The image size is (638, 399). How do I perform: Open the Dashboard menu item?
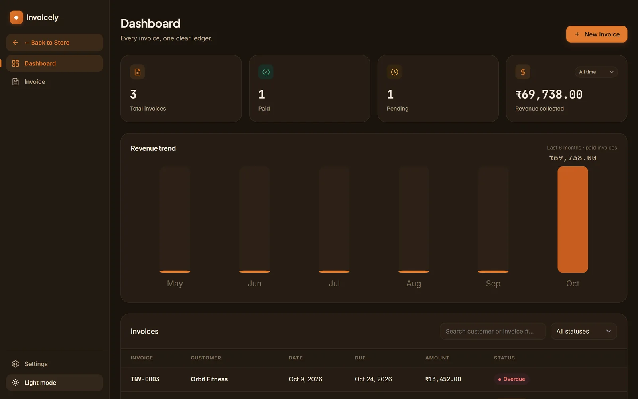tap(55, 63)
